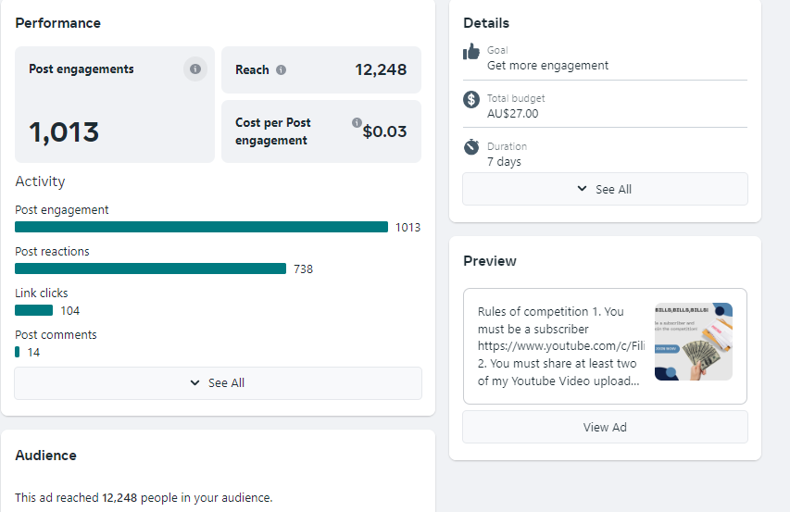Click the Post engagements info icon
Screen dimensions: 790x512
(x=194, y=69)
